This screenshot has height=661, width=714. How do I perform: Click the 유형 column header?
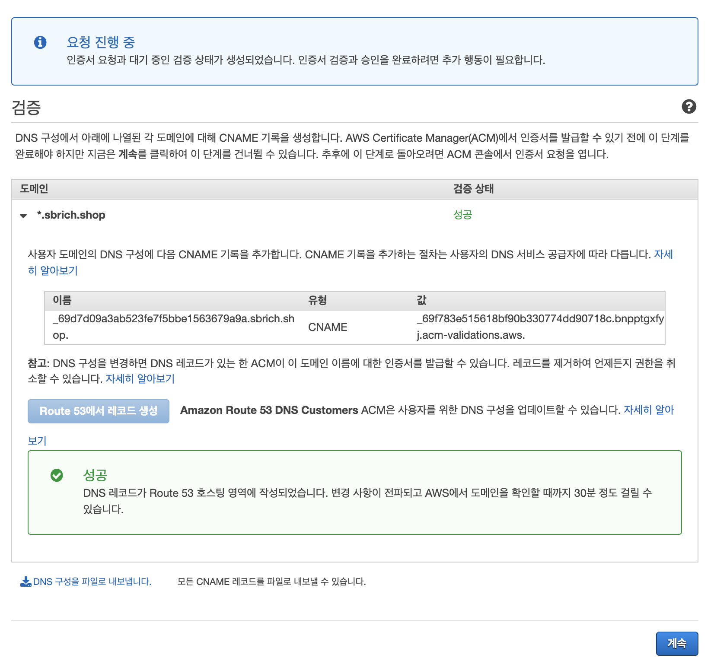click(318, 300)
